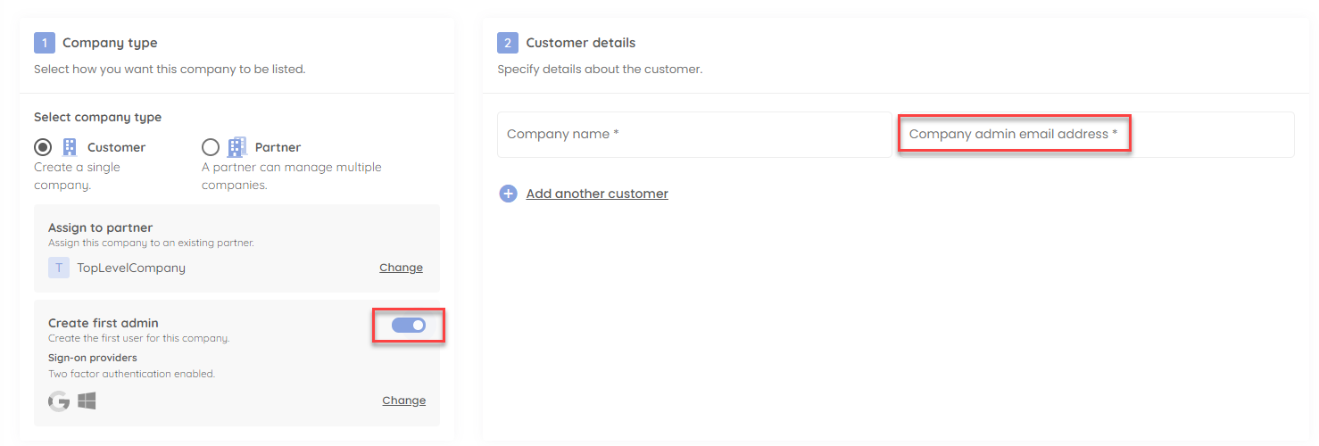
Task: Click the Select company type label
Action: click(98, 117)
